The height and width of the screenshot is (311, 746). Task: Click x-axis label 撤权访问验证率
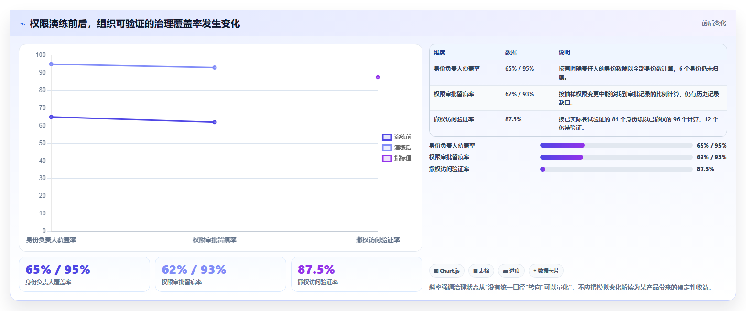pyautogui.click(x=378, y=240)
